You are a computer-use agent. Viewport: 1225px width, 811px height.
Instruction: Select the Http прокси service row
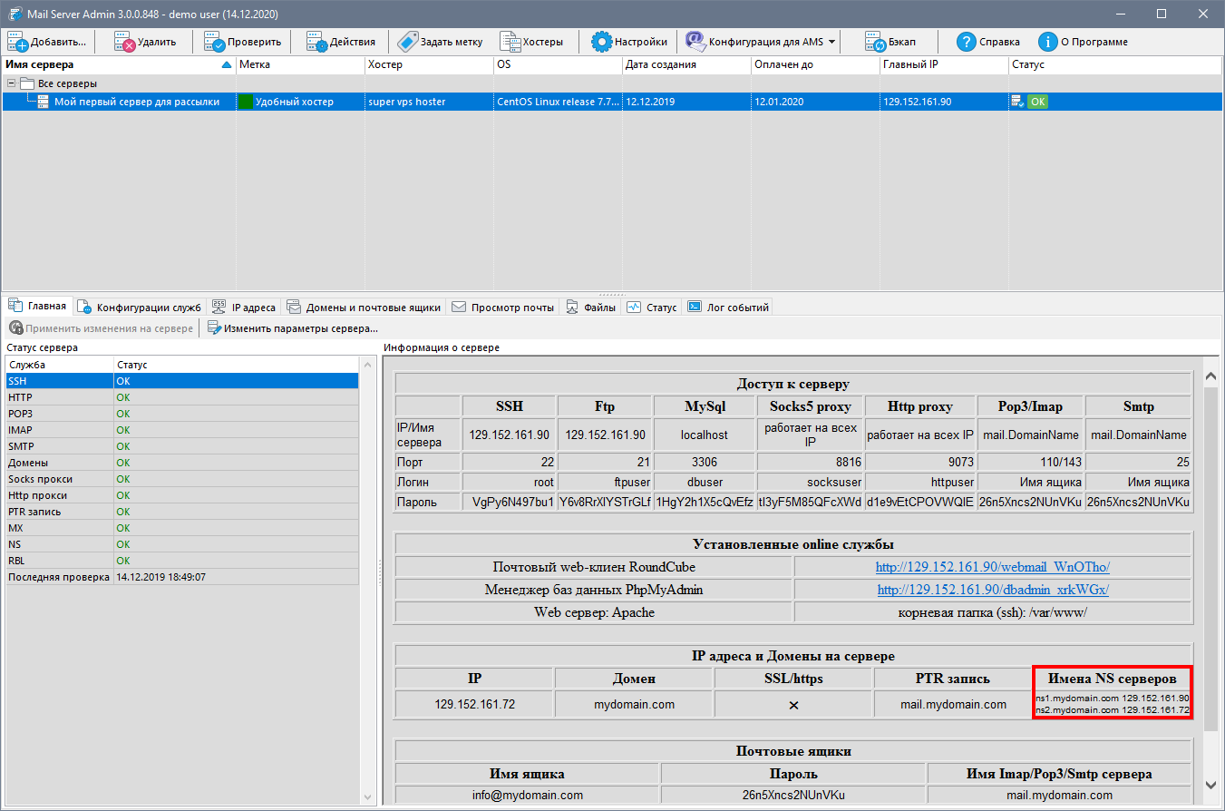(182, 495)
